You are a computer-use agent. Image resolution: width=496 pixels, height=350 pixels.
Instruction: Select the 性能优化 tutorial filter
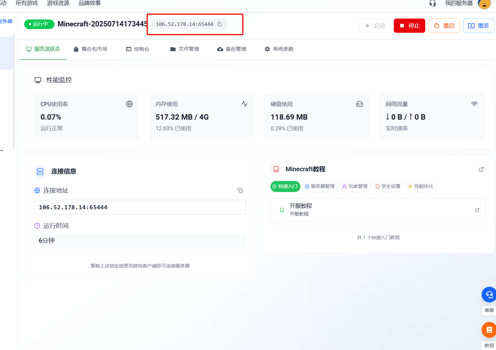pos(421,186)
